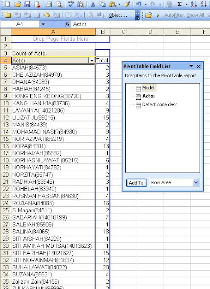Click the formula bar containing Actor
The height and width of the screenshot is (289, 210).
point(140,24)
